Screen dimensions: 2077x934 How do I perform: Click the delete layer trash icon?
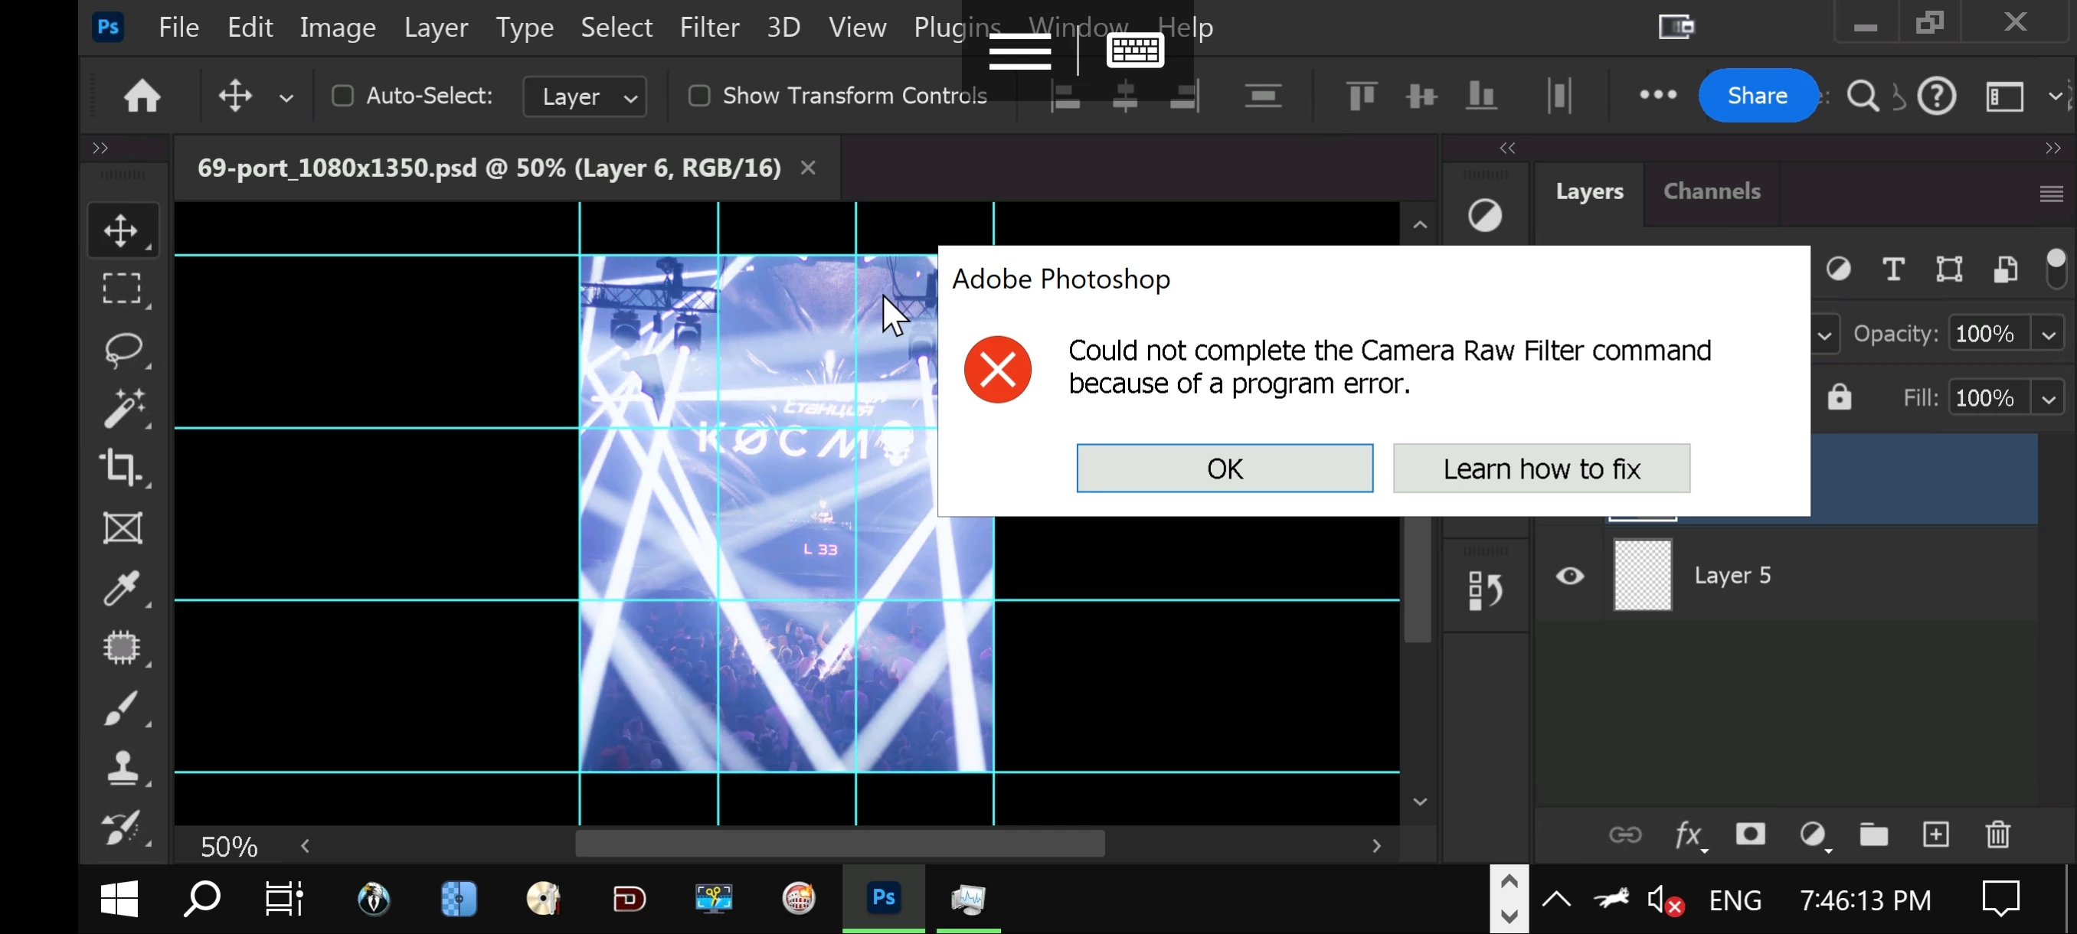[1997, 834]
